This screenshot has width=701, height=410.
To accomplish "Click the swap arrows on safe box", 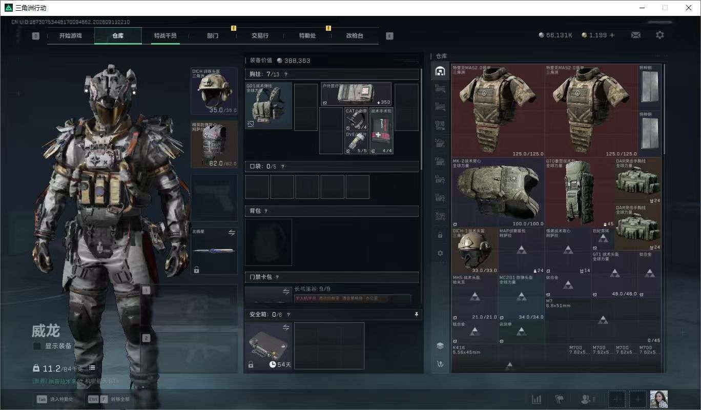I will [x=286, y=327].
